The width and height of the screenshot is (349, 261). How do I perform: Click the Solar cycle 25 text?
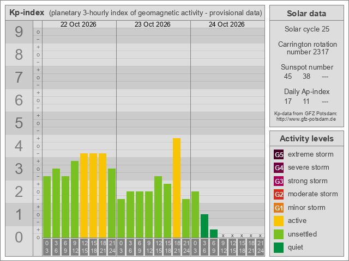click(x=306, y=29)
